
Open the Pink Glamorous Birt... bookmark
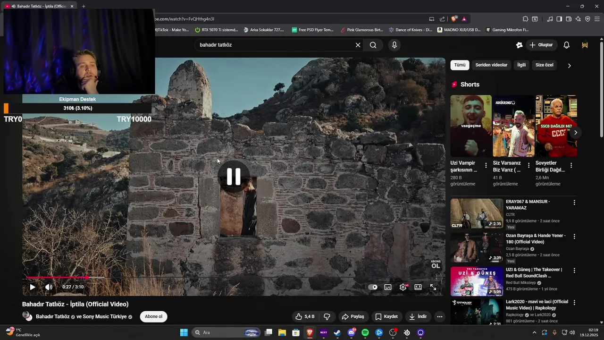click(x=362, y=30)
